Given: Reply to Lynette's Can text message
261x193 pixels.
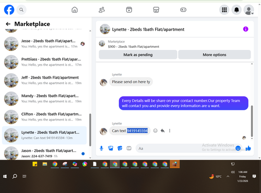Looking at the screenshot, I should [x=162, y=131].
